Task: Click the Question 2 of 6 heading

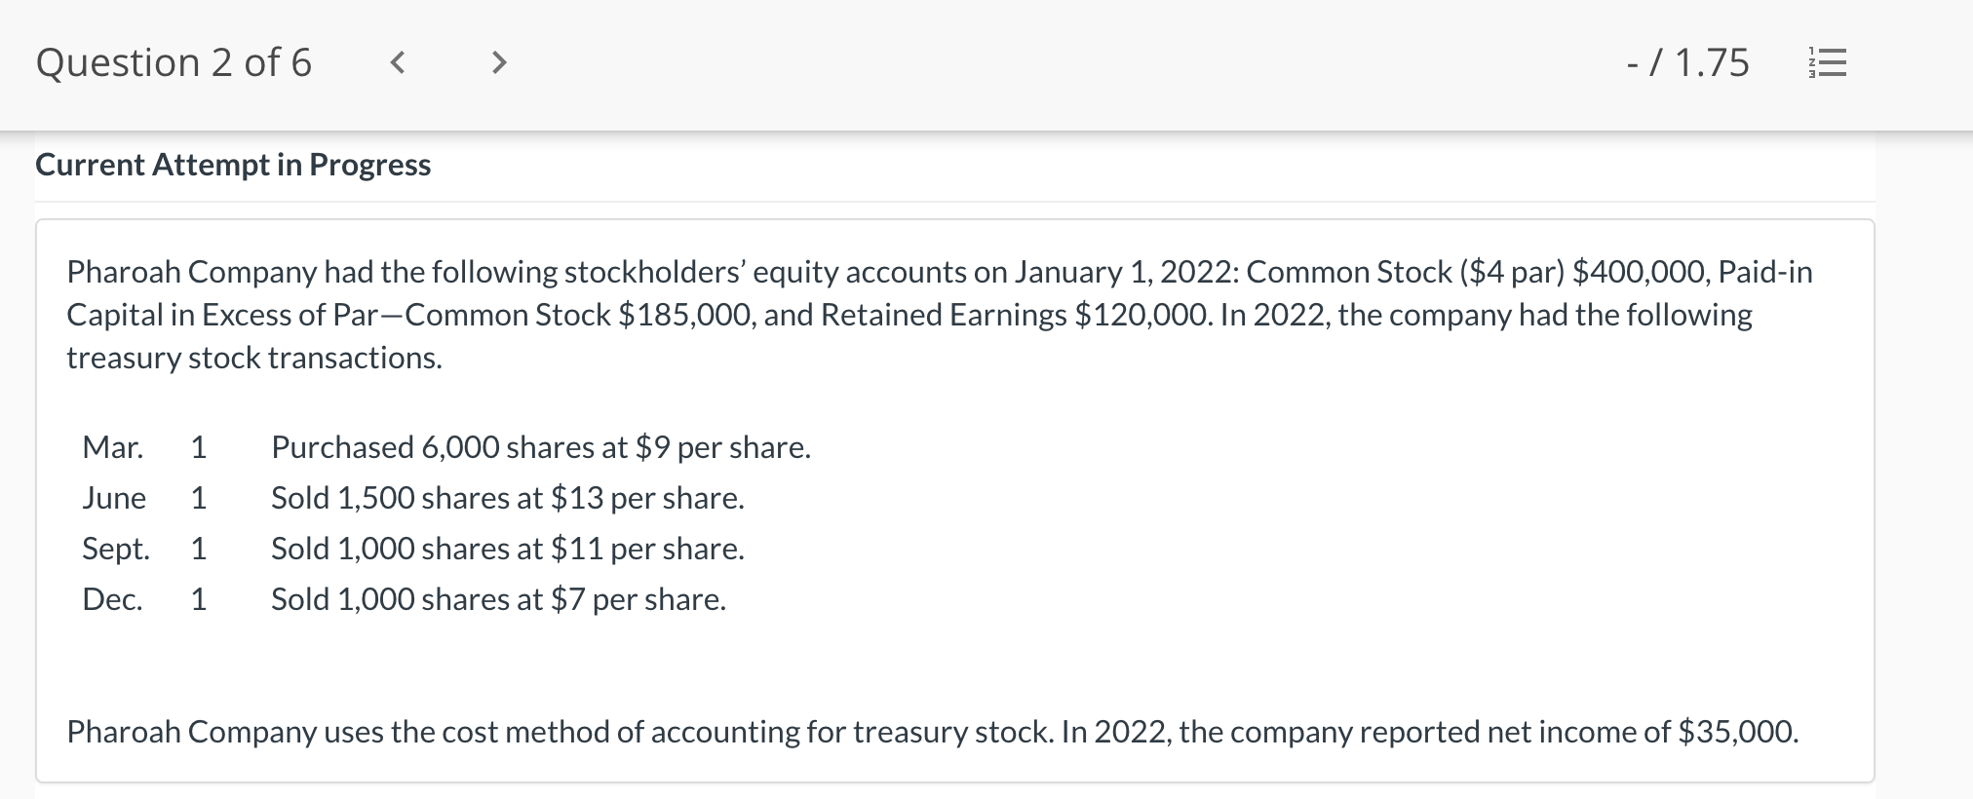Action: 174,62
